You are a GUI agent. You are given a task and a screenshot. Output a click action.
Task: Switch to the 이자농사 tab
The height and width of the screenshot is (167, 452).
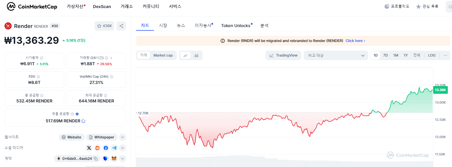(203, 26)
